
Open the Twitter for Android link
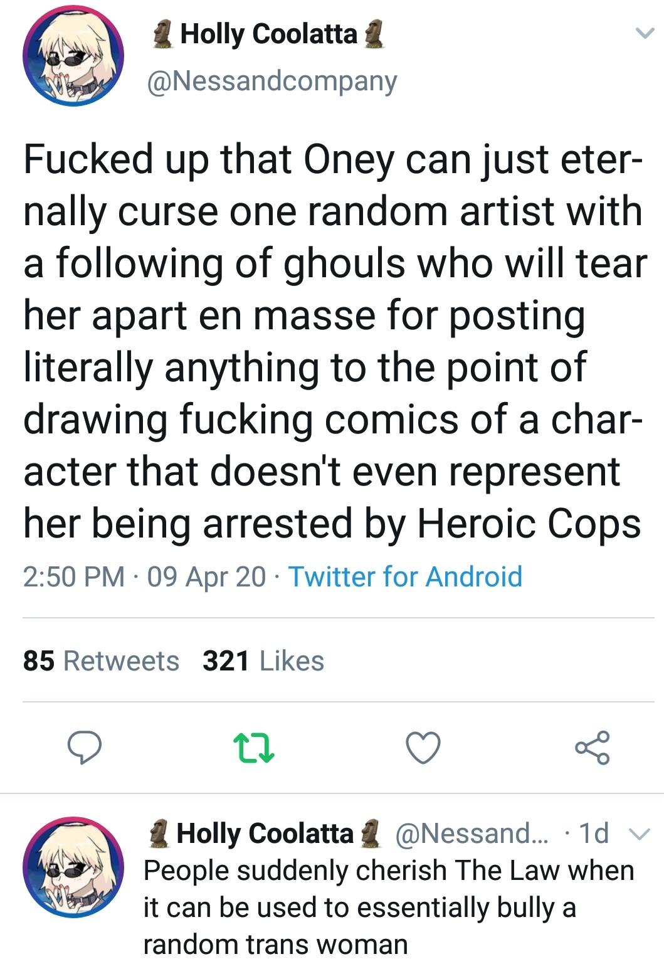point(405,576)
